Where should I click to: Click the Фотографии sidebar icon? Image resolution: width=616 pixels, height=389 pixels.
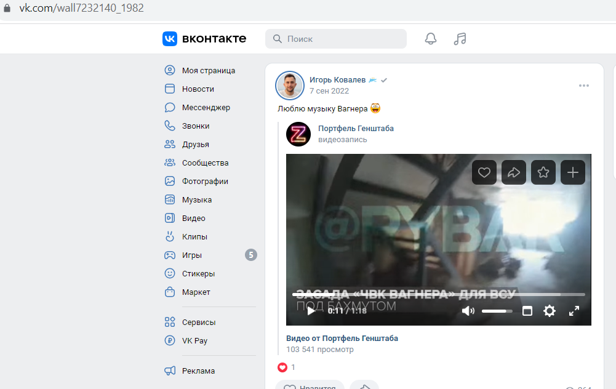[170, 181]
